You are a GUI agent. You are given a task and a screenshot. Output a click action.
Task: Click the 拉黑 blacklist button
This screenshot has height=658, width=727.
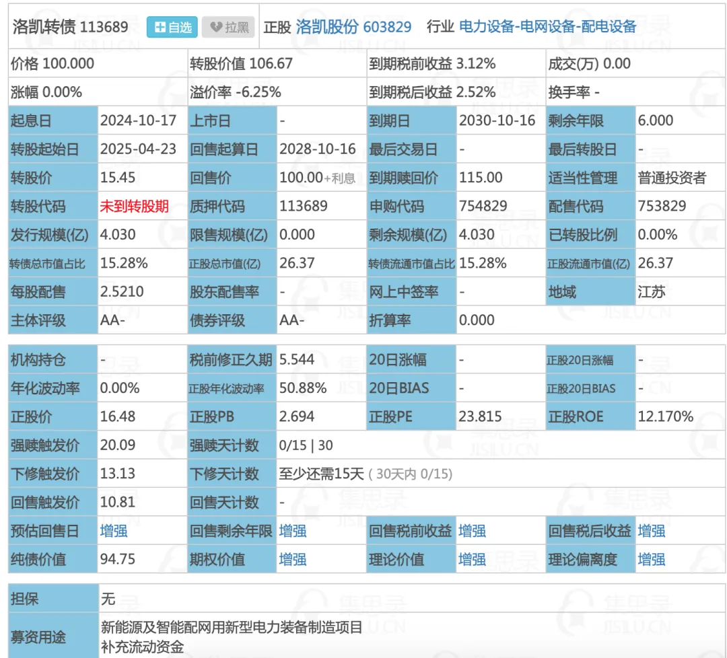click(x=229, y=28)
